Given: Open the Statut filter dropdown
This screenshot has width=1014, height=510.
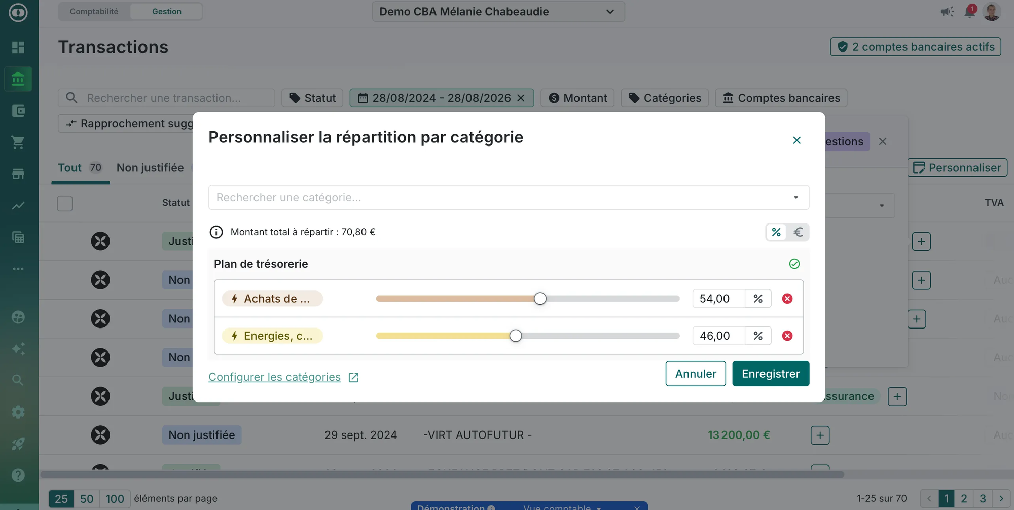Looking at the screenshot, I should click(x=312, y=98).
